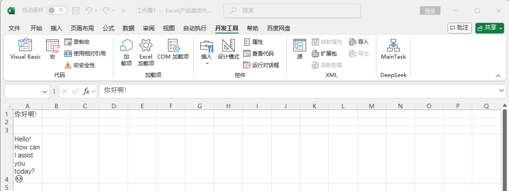Click 运行对话框 run dialog
Image resolution: width=509 pixels, height=191 pixels.
tap(261, 65)
